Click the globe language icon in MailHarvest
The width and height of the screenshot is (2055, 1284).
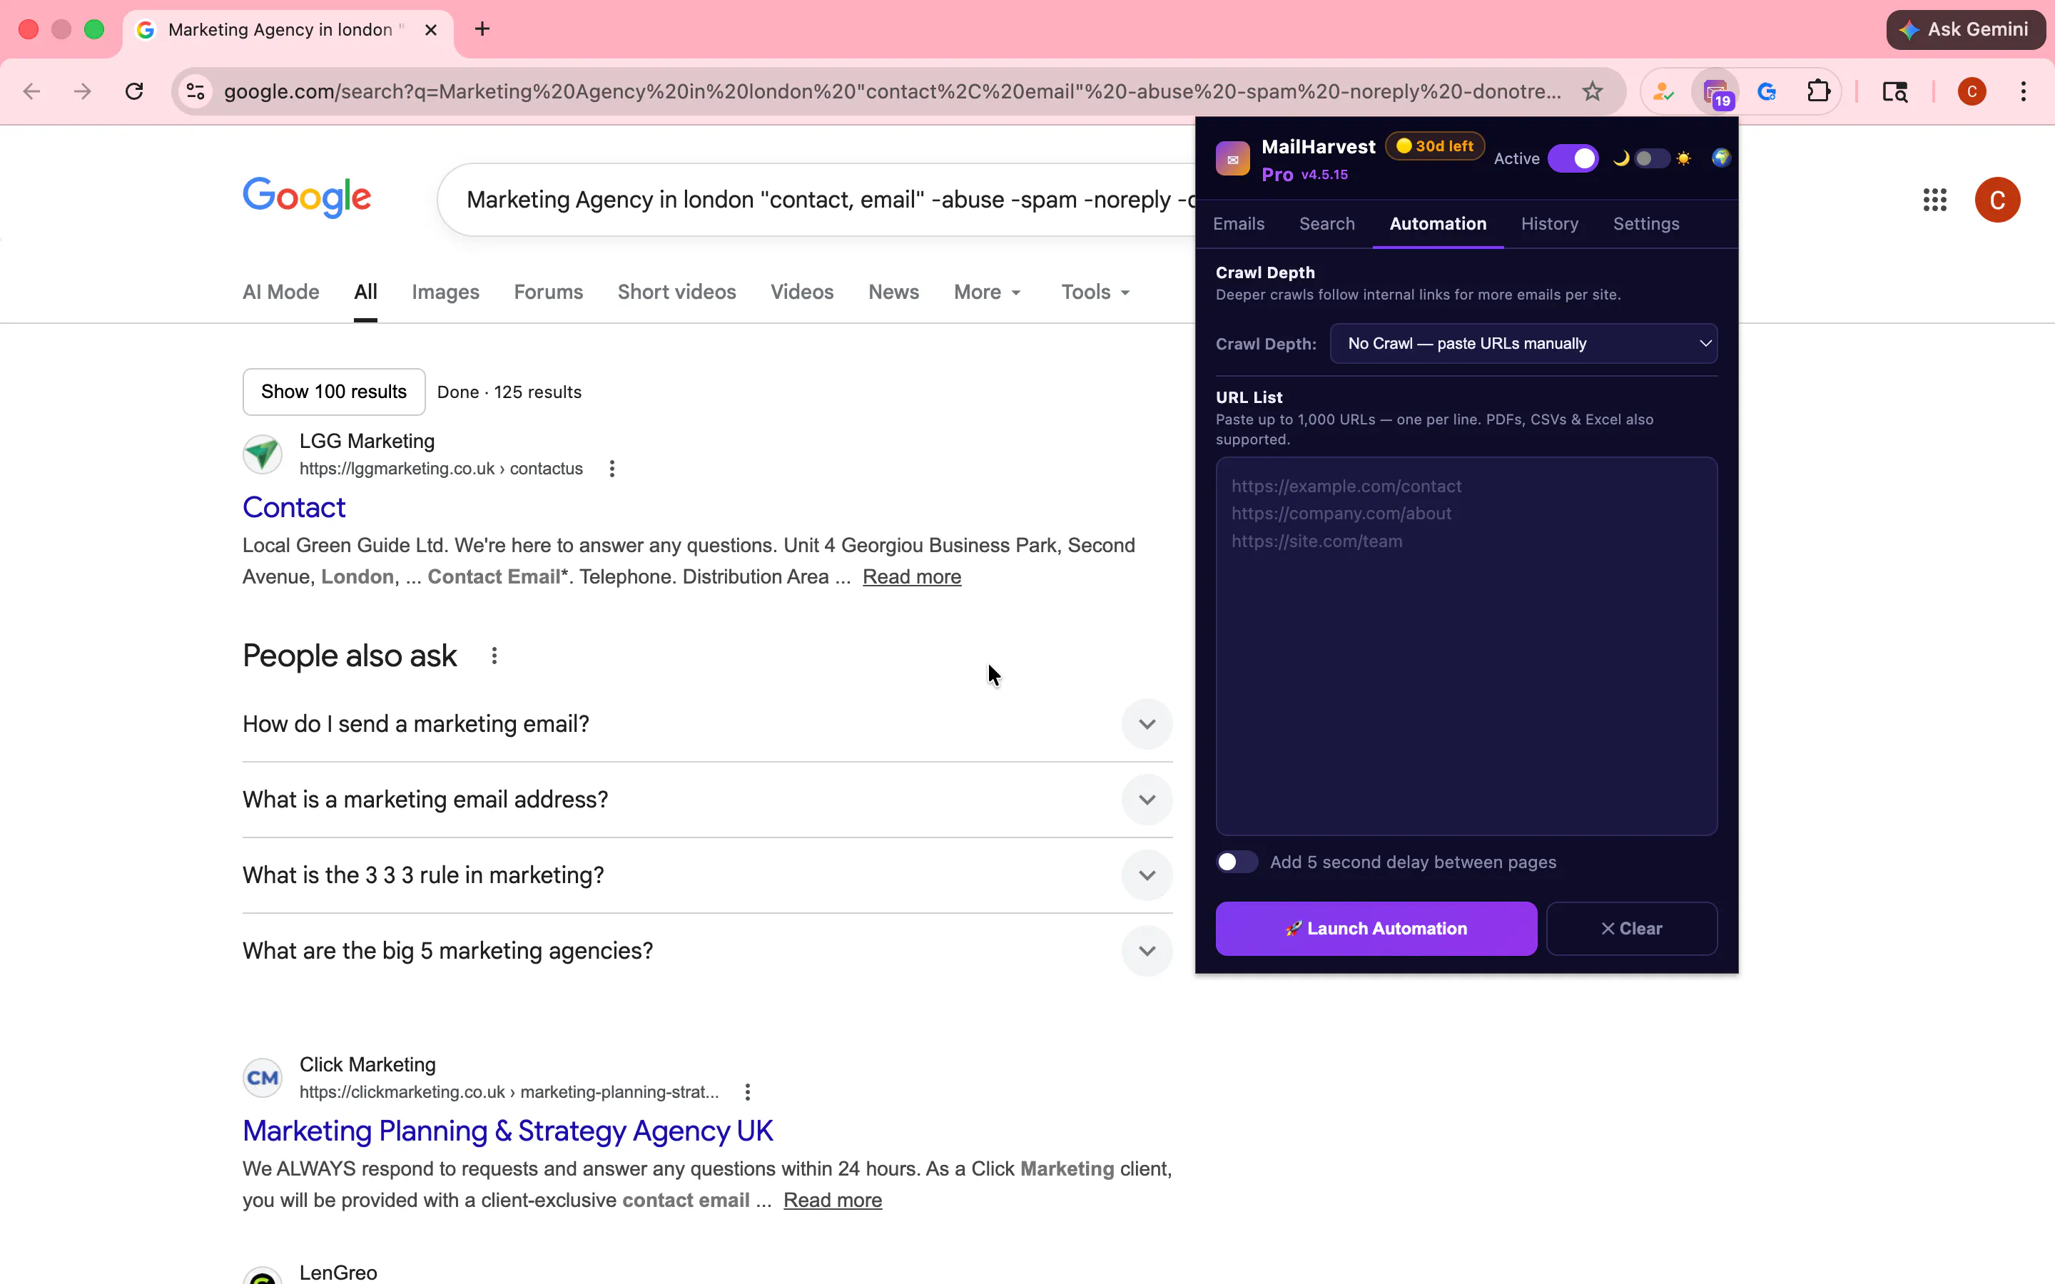pos(1720,158)
